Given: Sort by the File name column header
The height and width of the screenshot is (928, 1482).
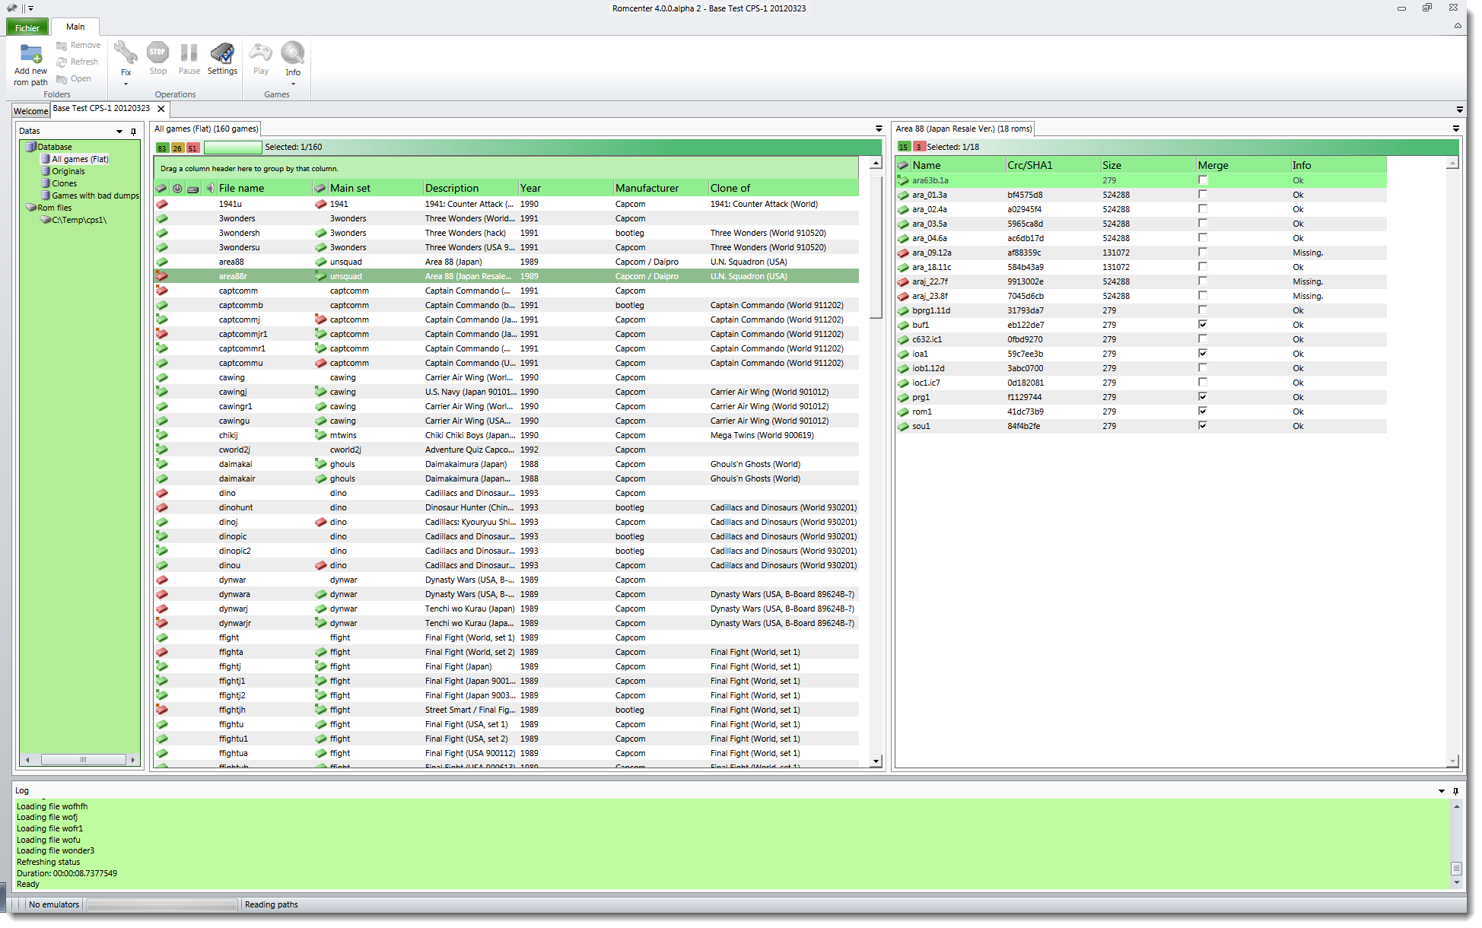Looking at the screenshot, I should click(x=263, y=188).
